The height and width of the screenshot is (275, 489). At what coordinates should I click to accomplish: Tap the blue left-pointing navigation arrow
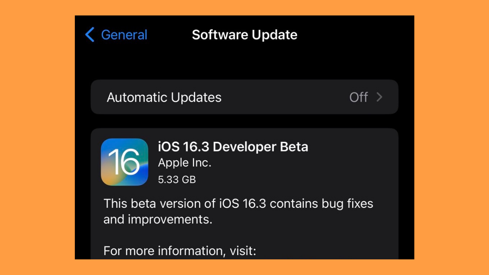coord(89,34)
